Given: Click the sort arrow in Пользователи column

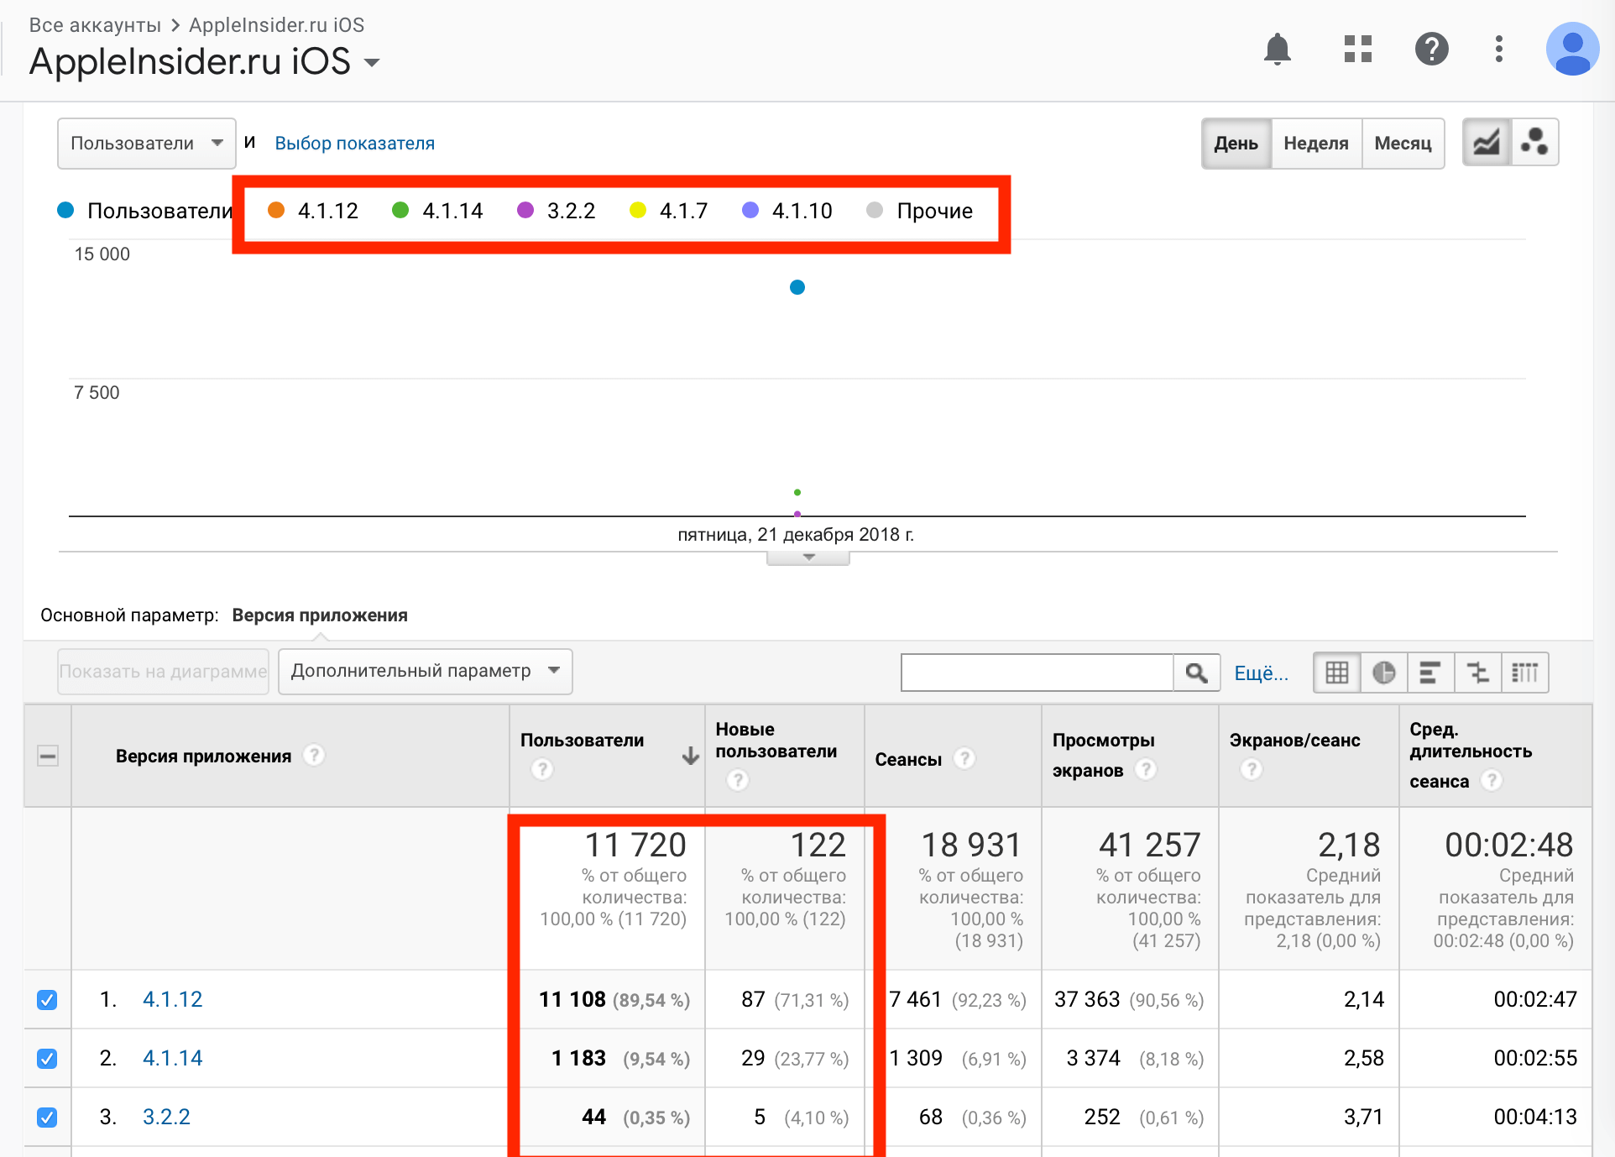Looking at the screenshot, I should point(690,756).
